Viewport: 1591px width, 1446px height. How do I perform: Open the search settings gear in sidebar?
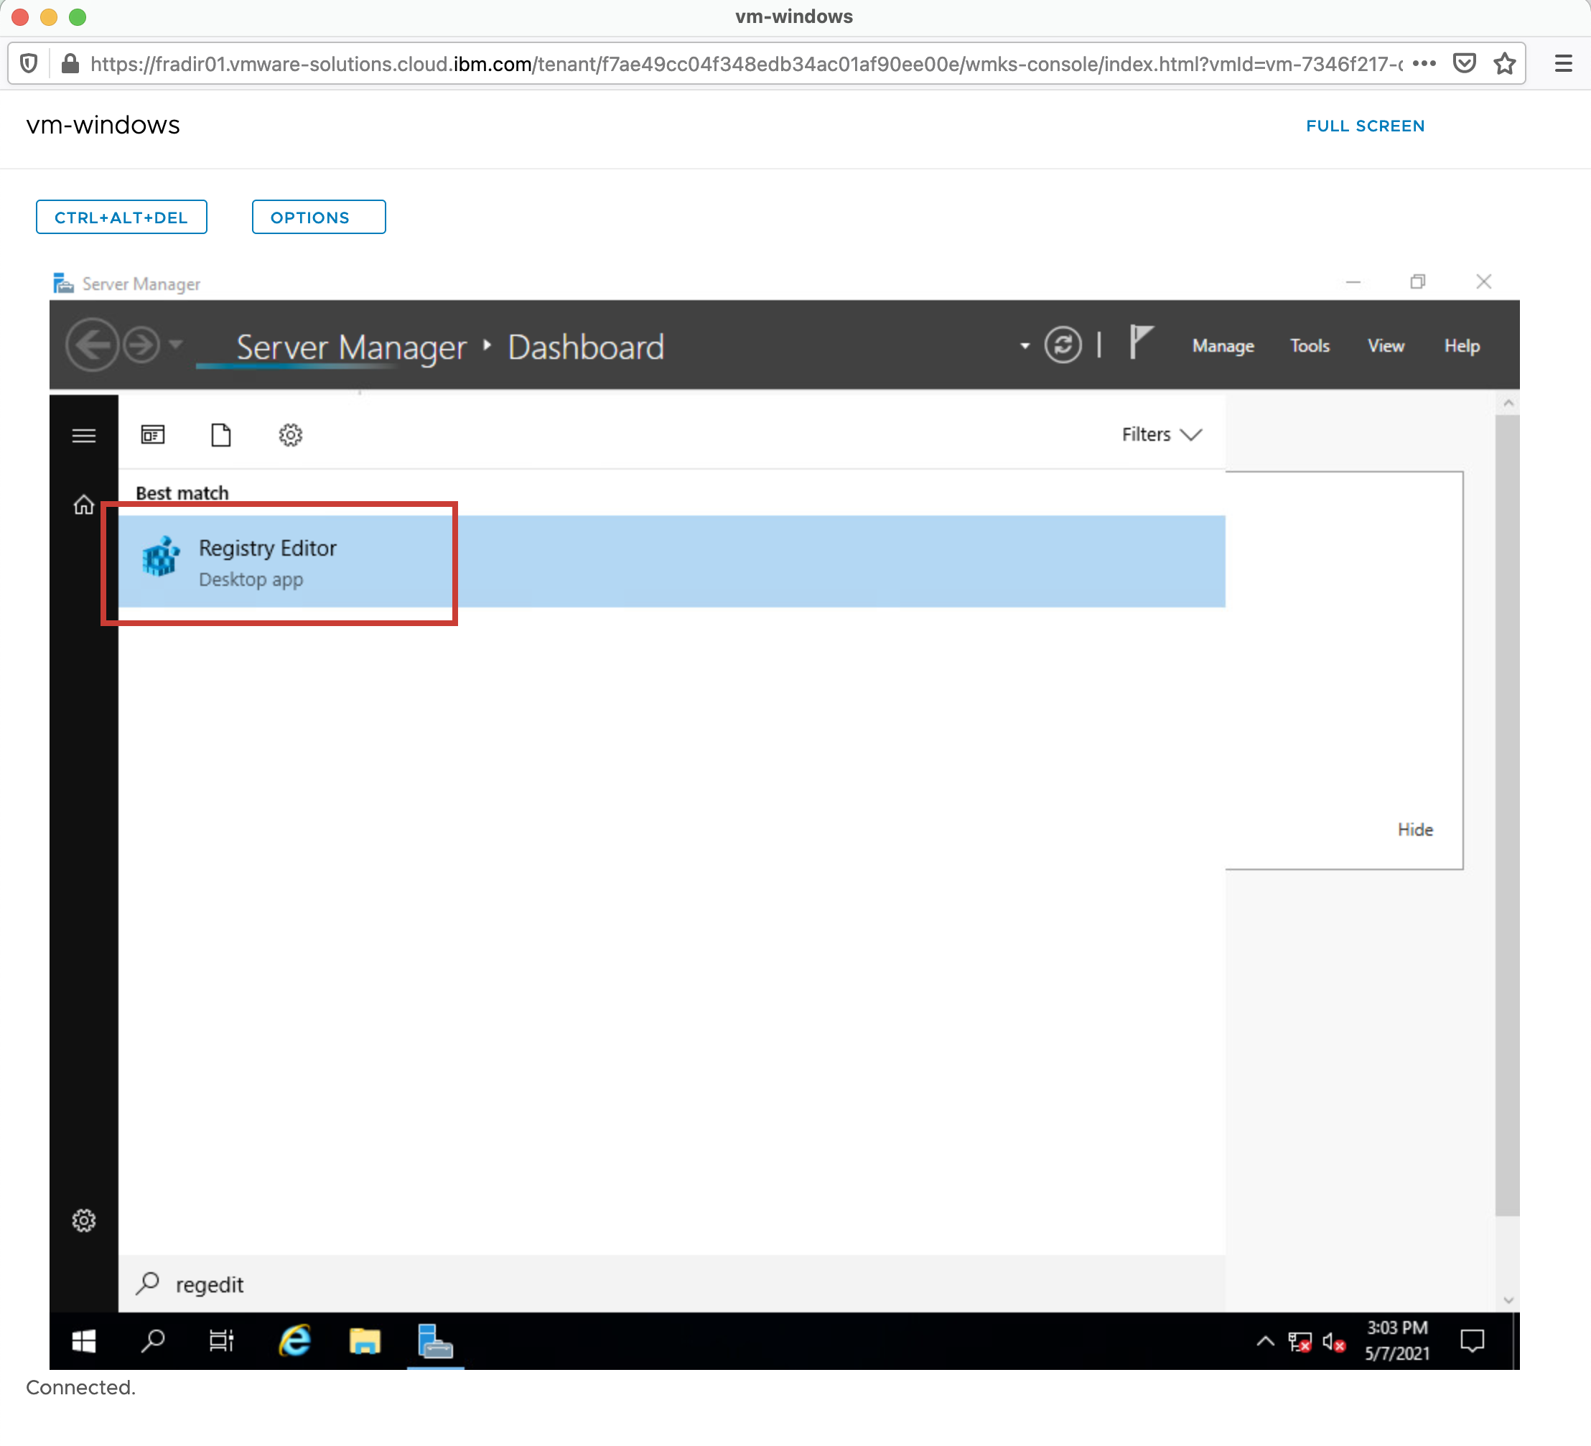click(84, 1221)
